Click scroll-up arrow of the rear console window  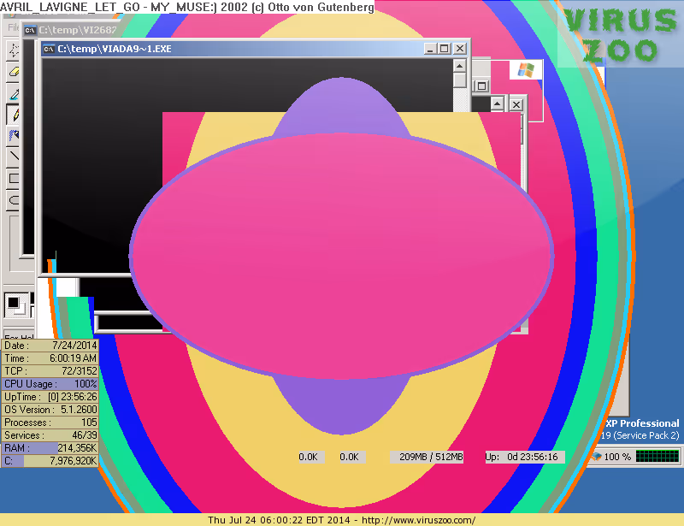498,104
